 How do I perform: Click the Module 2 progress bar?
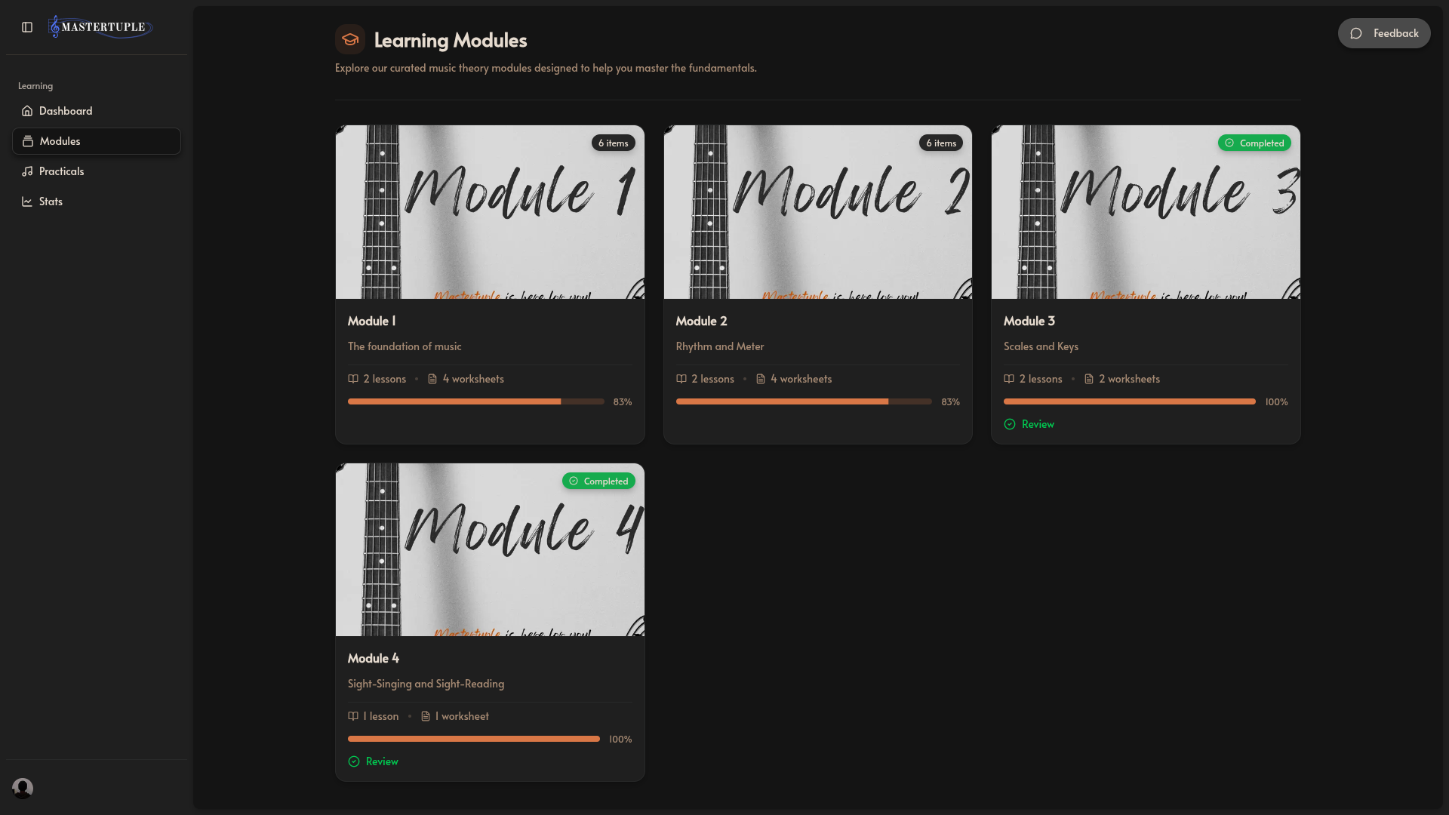(x=804, y=401)
